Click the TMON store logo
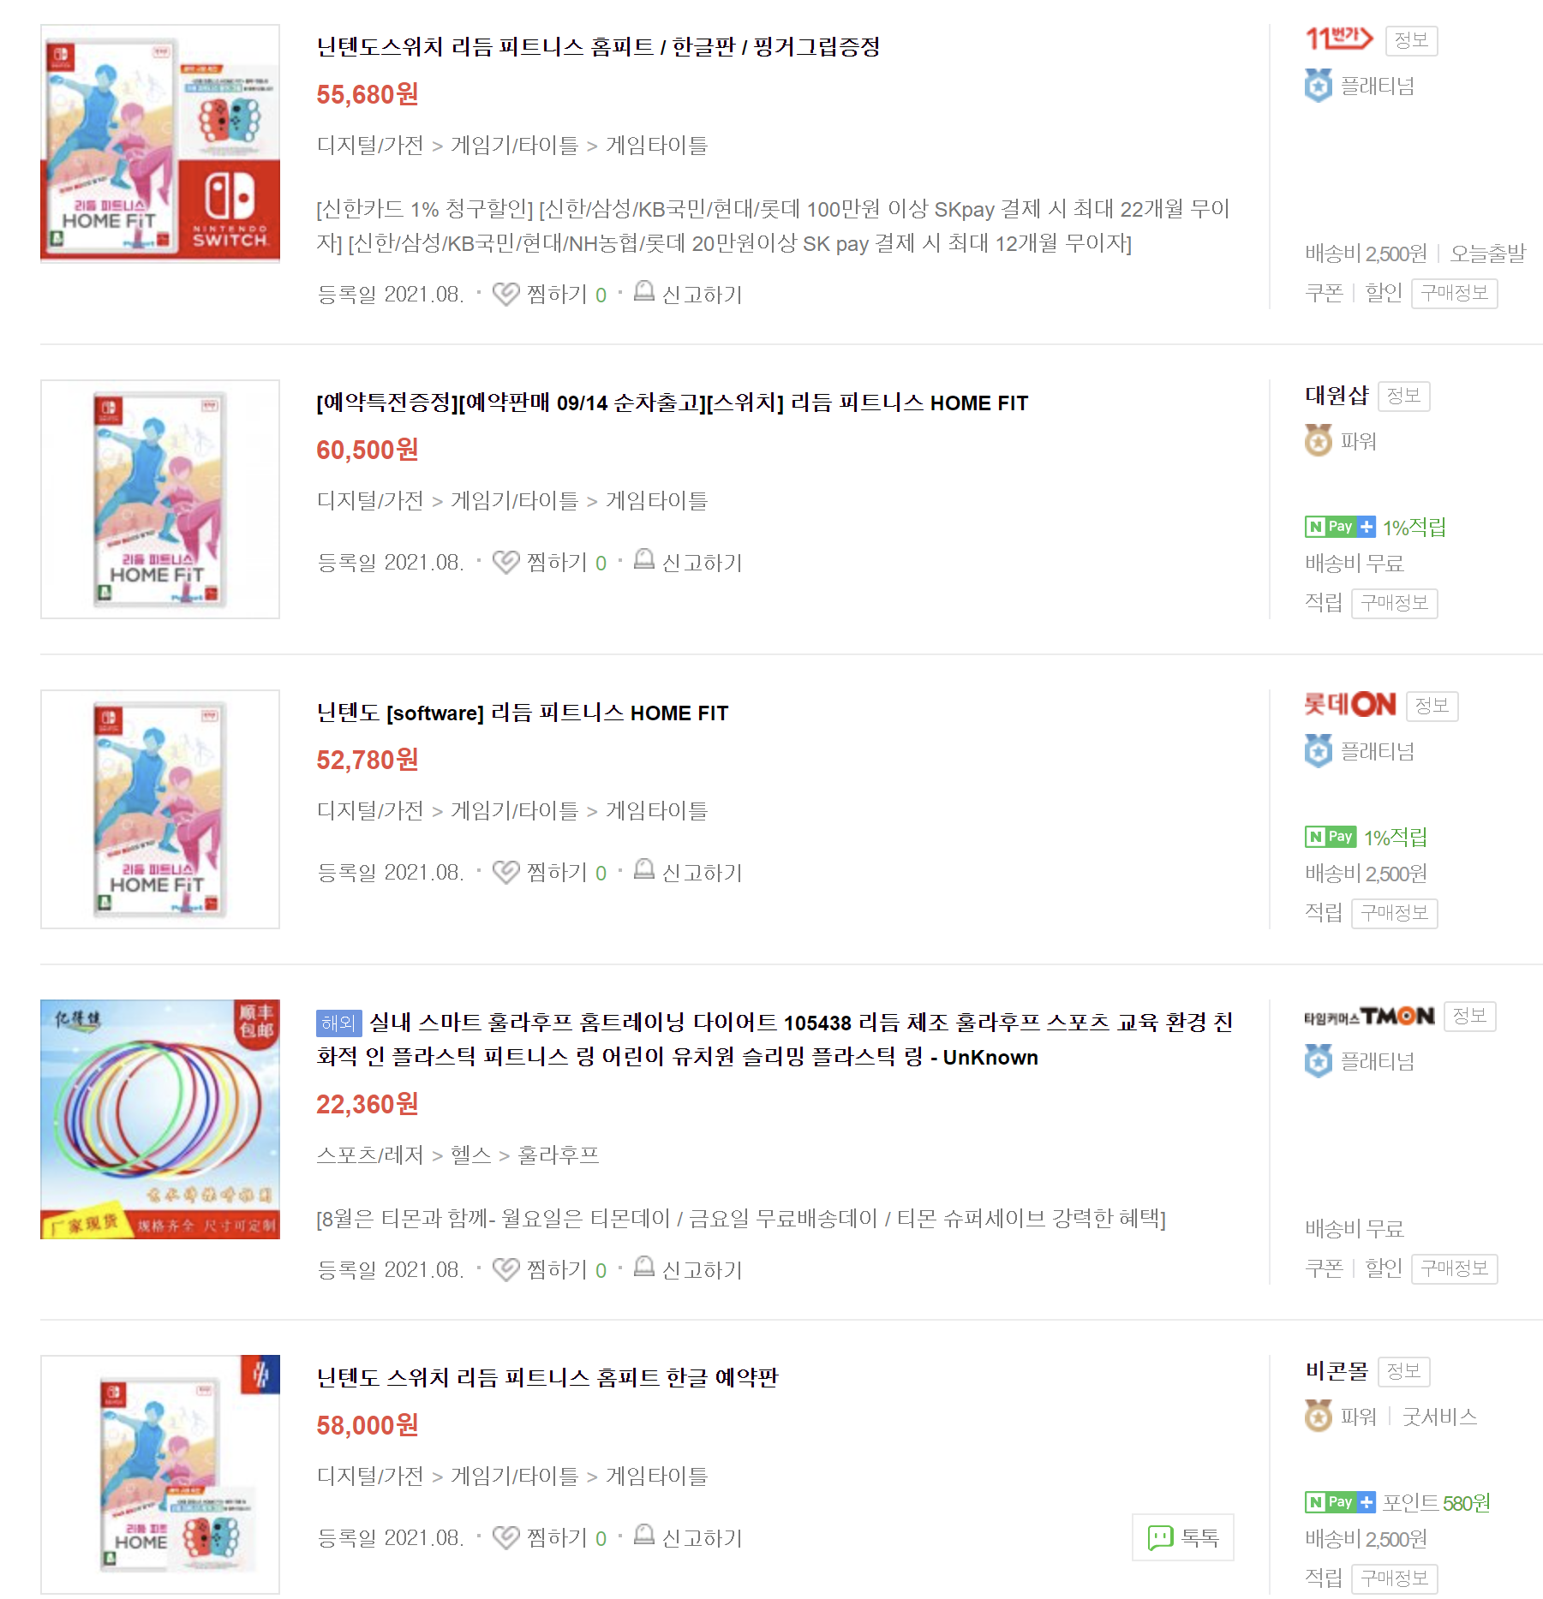Viewport: 1543px width, 1599px height. [x=1368, y=1017]
